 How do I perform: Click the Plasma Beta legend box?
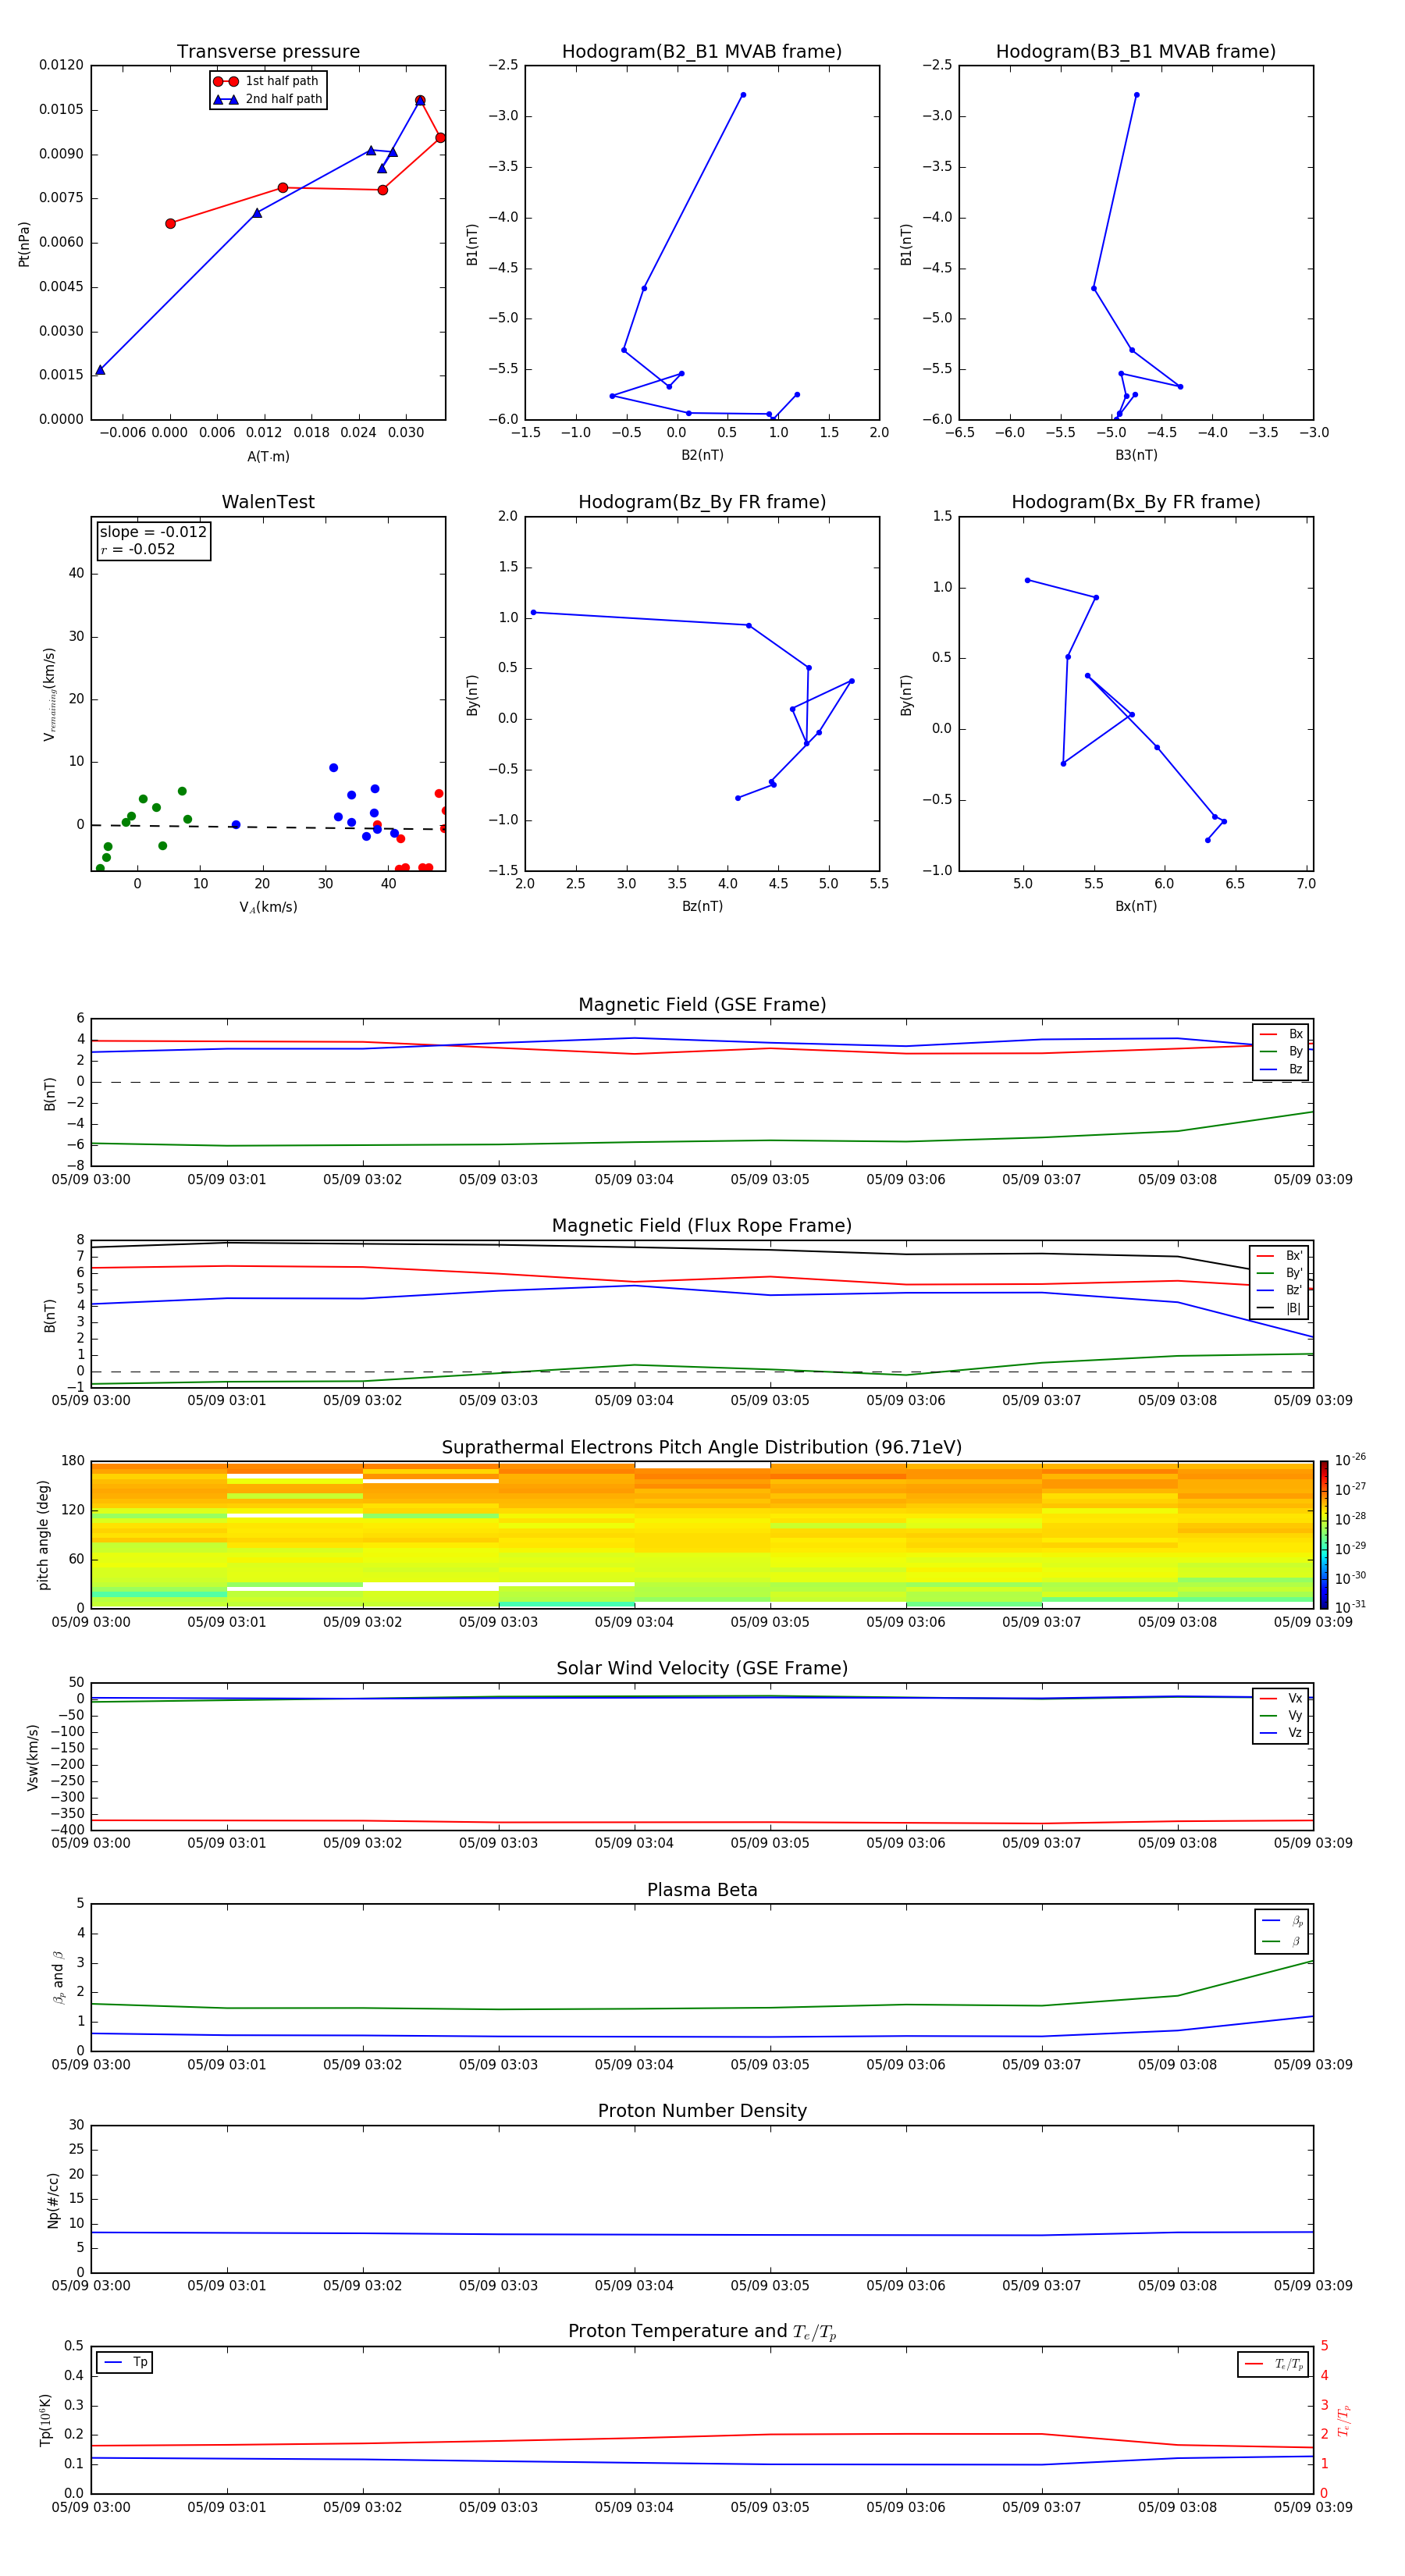(x=1281, y=1931)
